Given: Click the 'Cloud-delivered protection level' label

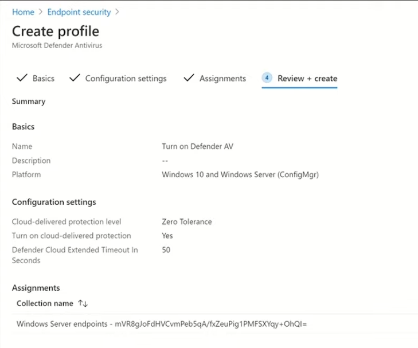Looking at the screenshot, I should click(x=67, y=222).
